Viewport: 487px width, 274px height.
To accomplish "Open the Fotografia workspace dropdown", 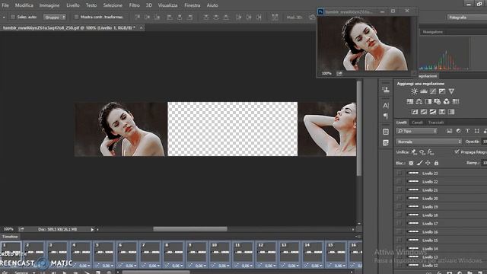I will click(466, 18).
